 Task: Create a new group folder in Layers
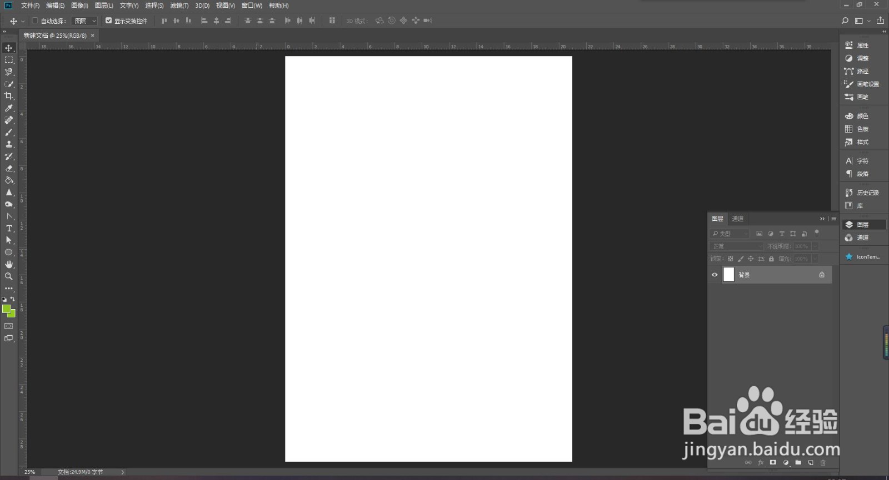(798, 462)
